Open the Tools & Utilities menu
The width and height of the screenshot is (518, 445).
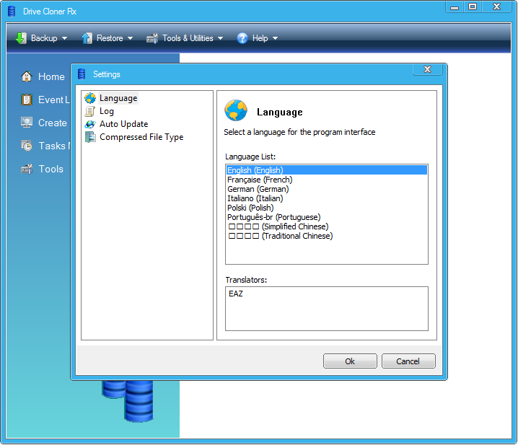pyautogui.click(x=185, y=38)
